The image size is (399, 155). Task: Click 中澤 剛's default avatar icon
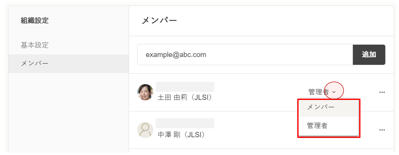tap(145, 130)
